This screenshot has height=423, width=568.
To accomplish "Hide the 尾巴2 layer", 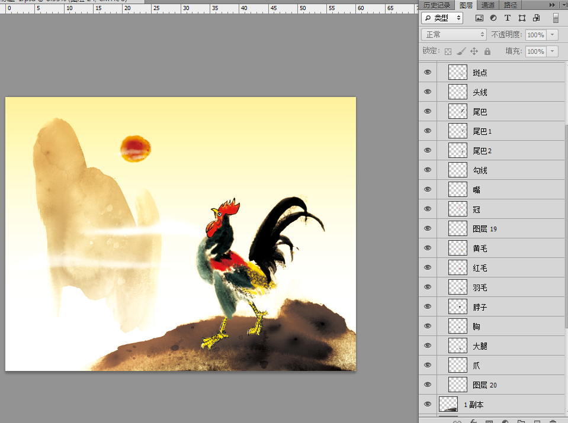I will click(x=428, y=150).
